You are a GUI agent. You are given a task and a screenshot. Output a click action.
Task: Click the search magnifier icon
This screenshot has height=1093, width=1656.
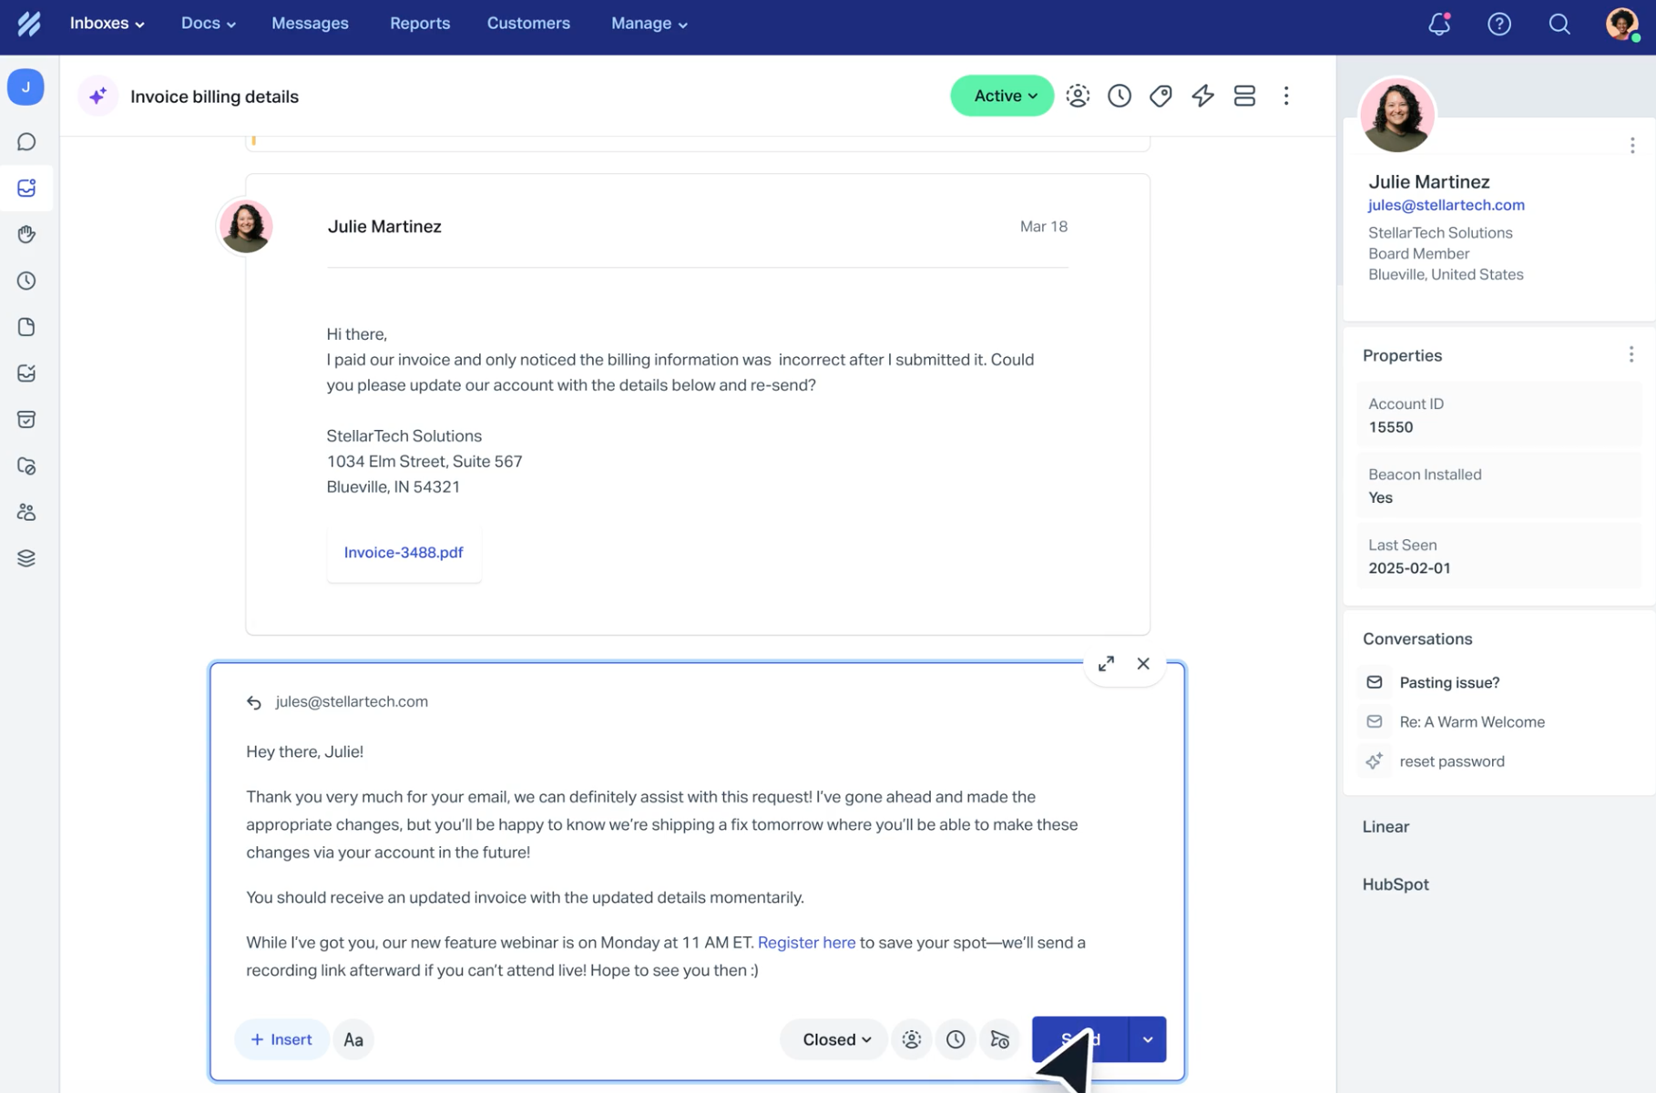1559,25
